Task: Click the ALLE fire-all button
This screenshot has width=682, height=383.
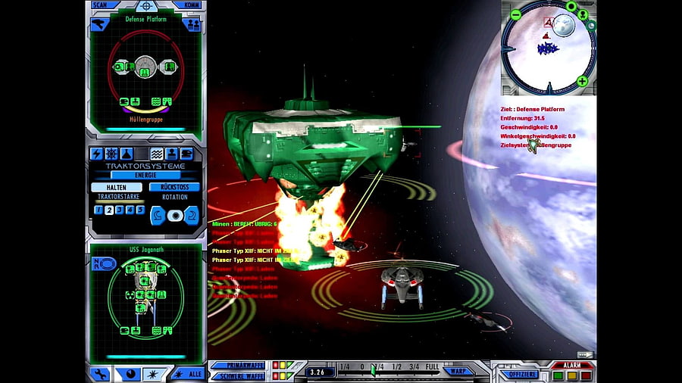Action: pos(187,375)
